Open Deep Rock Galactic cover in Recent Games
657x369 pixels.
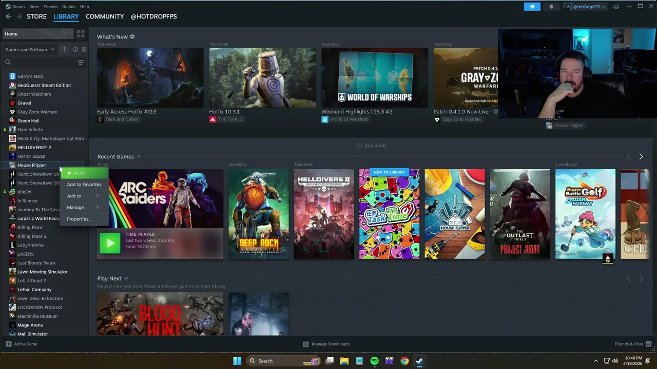(x=258, y=214)
